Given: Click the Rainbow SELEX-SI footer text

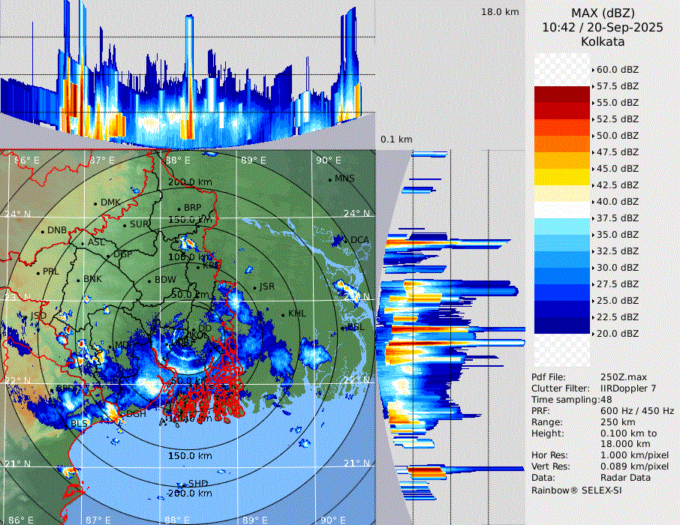Looking at the screenshot, I should (576, 490).
